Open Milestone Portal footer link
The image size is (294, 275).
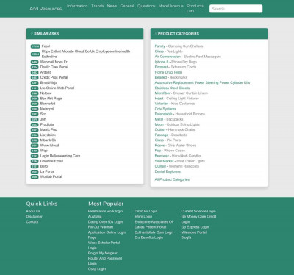click(194, 232)
